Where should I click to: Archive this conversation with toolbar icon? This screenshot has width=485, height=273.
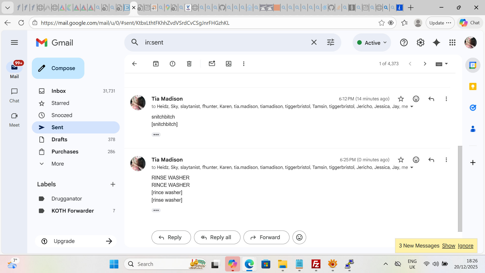(x=156, y=64)
